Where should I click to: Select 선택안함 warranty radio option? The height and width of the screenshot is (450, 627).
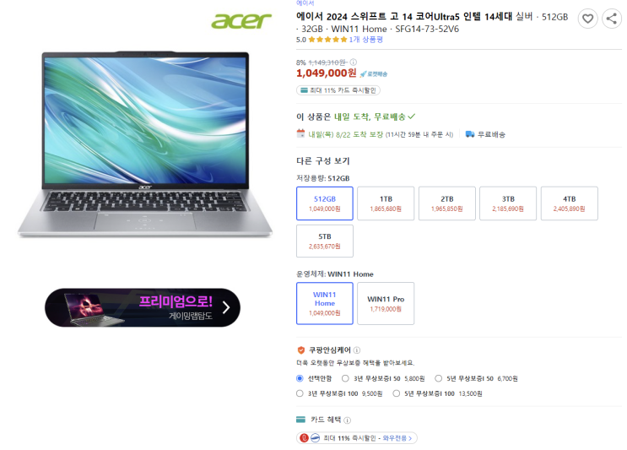300,378
